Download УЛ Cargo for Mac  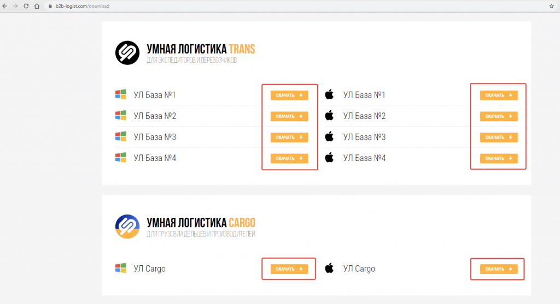click(x=499, y=269)
